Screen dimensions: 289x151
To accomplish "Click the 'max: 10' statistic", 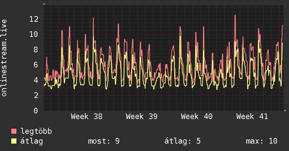I will pyautogui.click(x=262, y=141).
